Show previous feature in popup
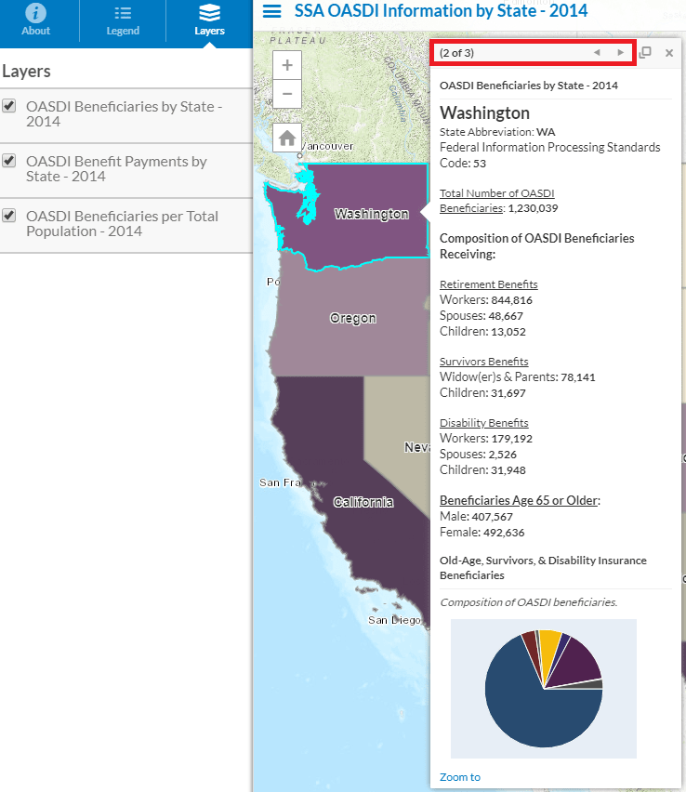The image size is (686, 792). (x=597, y=53)
